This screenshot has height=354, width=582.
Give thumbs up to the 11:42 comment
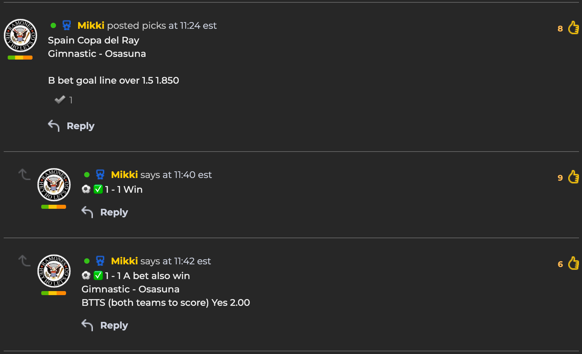pos(574,263)
